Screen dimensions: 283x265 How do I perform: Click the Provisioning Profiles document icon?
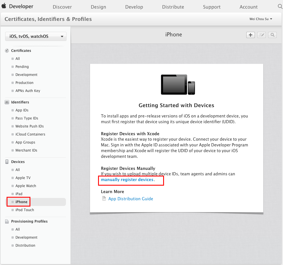[7, 221]
